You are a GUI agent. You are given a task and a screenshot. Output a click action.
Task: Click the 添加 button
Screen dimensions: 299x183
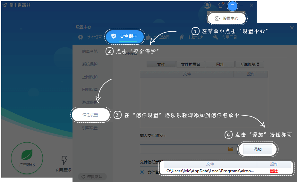pos(257,149)
